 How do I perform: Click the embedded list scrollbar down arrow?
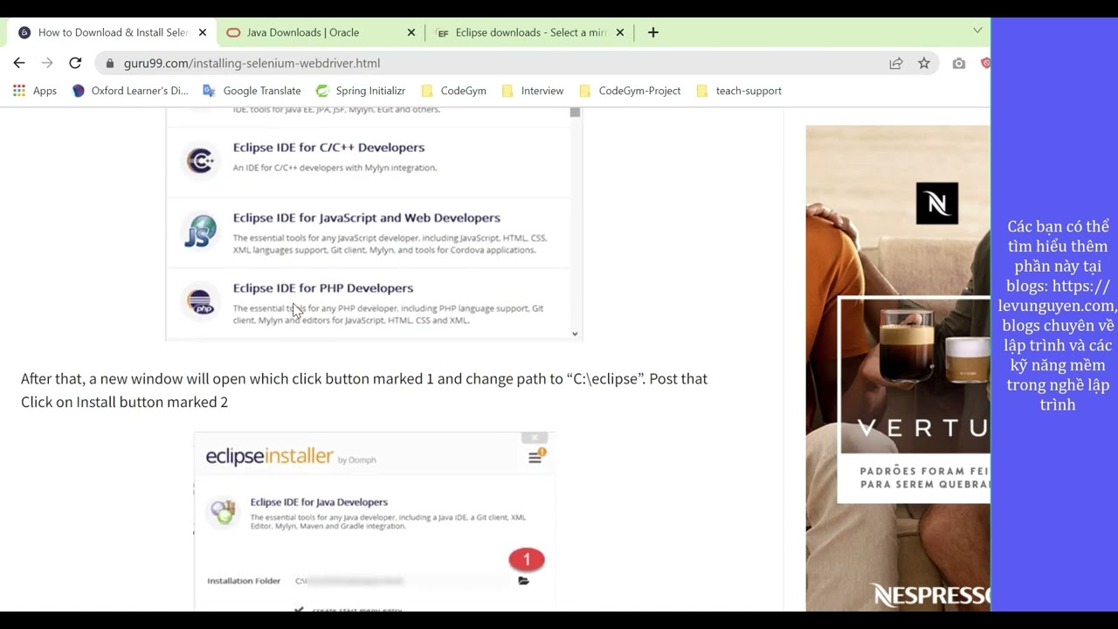pyautogui.click(x=575, y=333)
